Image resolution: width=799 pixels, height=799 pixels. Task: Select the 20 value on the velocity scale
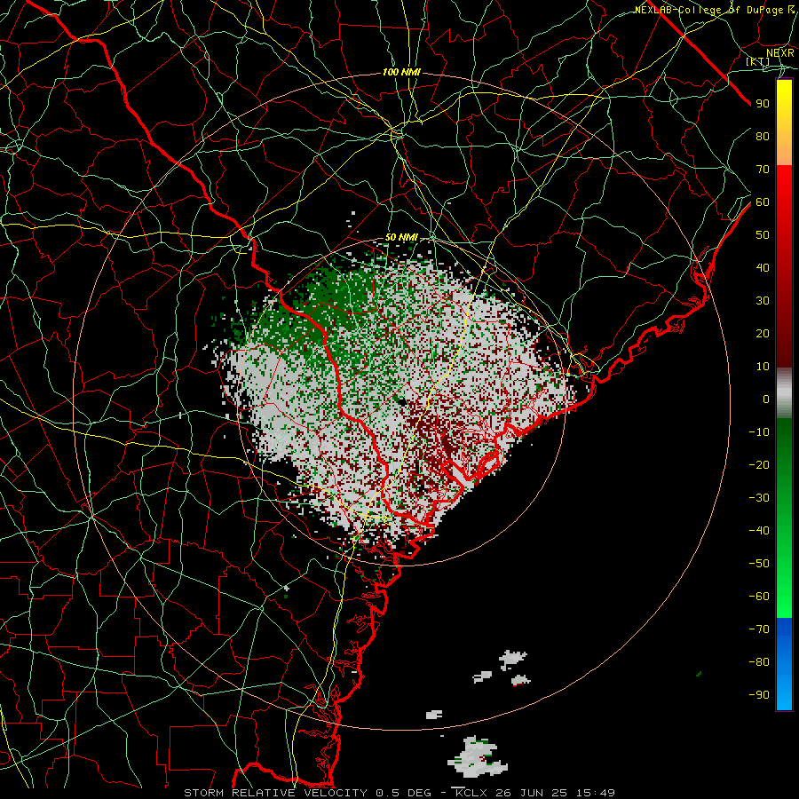763,334
